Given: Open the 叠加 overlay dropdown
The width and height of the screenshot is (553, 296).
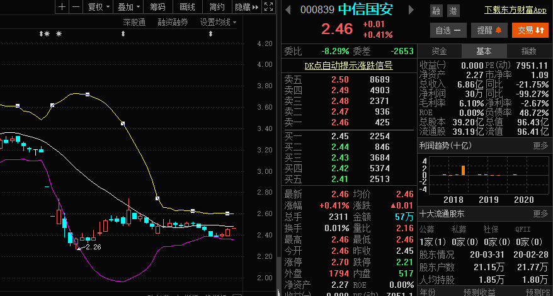Looking at the screenshot, I should tap(128, 7).
